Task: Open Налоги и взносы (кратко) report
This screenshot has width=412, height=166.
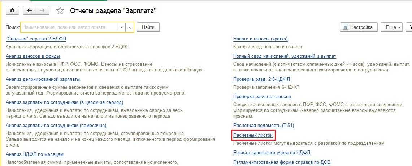Action: click(x=260, y=39)
